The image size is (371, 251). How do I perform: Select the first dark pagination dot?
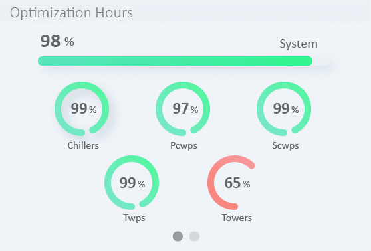coord(178,236)
